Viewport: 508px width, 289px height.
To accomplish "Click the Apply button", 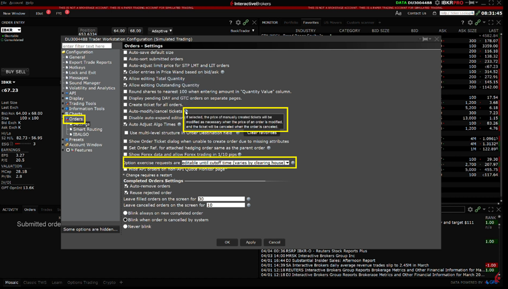I will point(251,242).
